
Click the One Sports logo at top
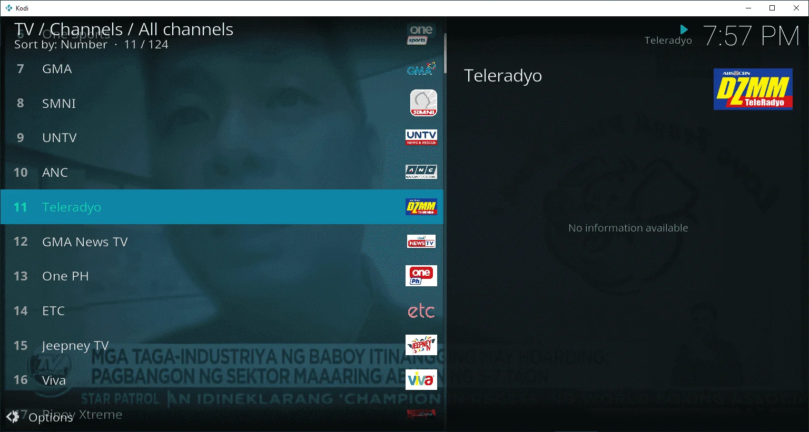[420, 34]
